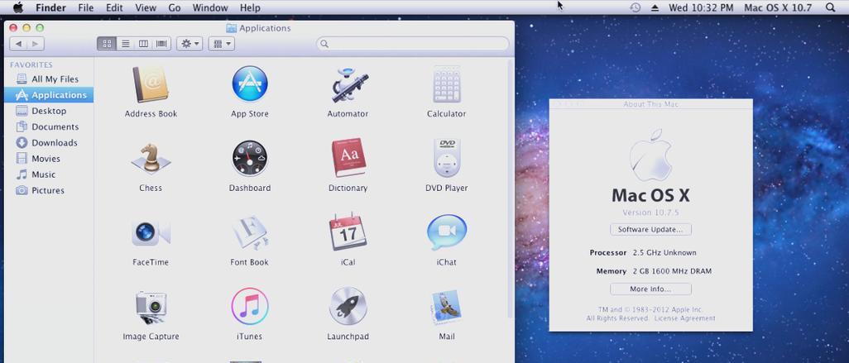
Task: Select All My Files in sidebar
Action: point(49,79)
